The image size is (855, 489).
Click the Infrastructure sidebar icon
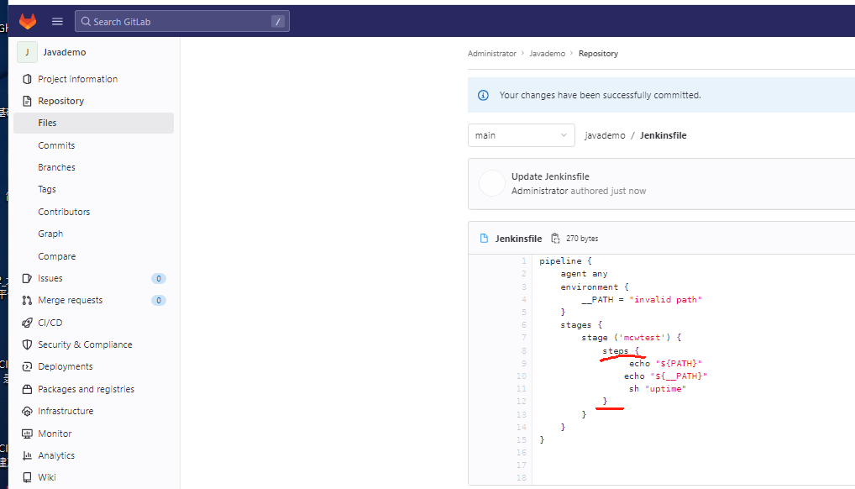pos(27,411)
